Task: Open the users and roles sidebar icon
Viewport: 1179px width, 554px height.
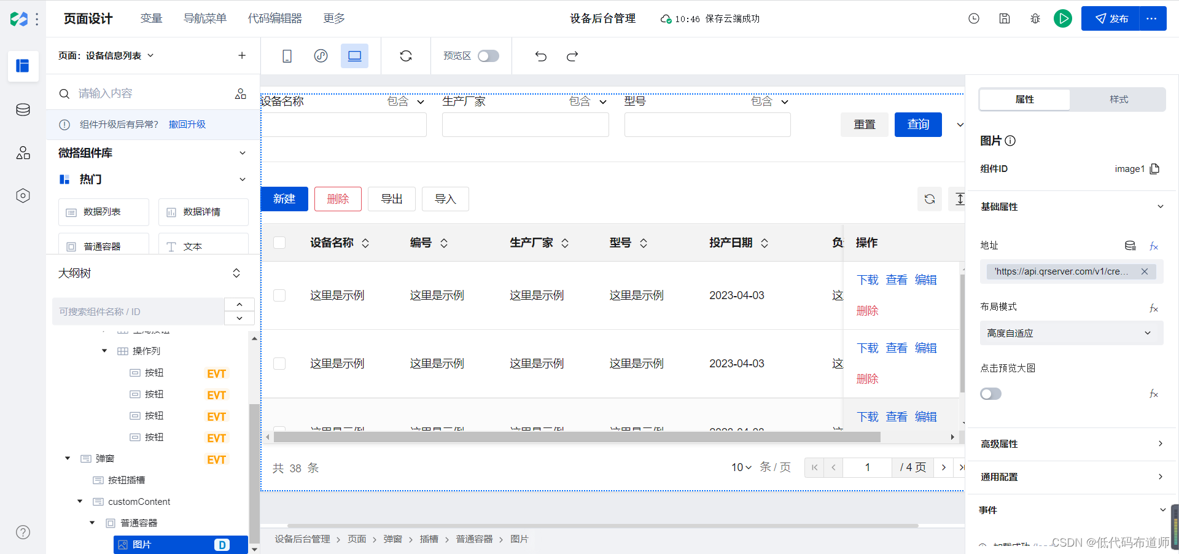Action: (x=23, y=153)
